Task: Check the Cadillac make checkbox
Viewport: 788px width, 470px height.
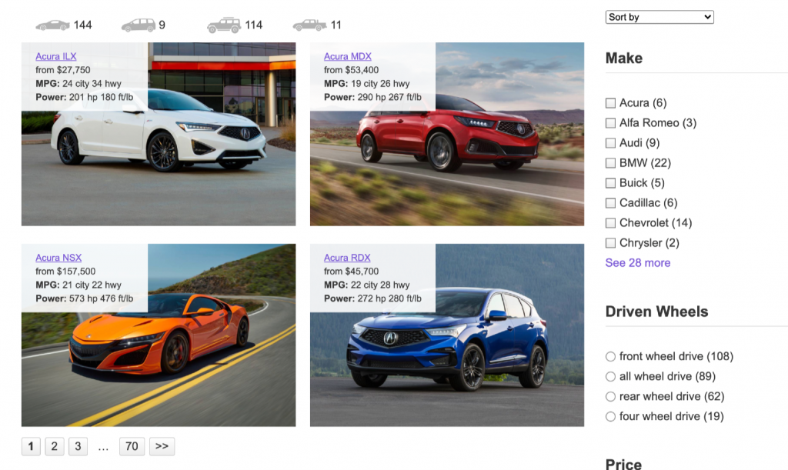Action: pyautogui.click(x=610, y=203)
